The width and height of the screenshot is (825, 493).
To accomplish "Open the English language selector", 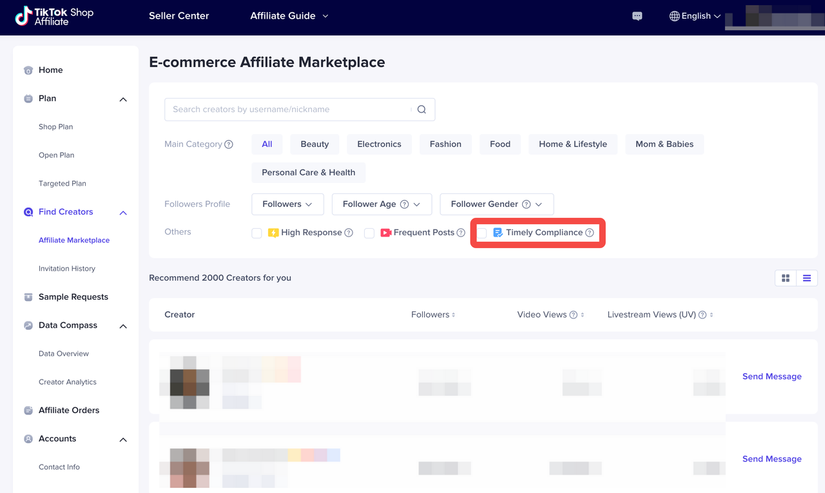I will pos(695,16).
